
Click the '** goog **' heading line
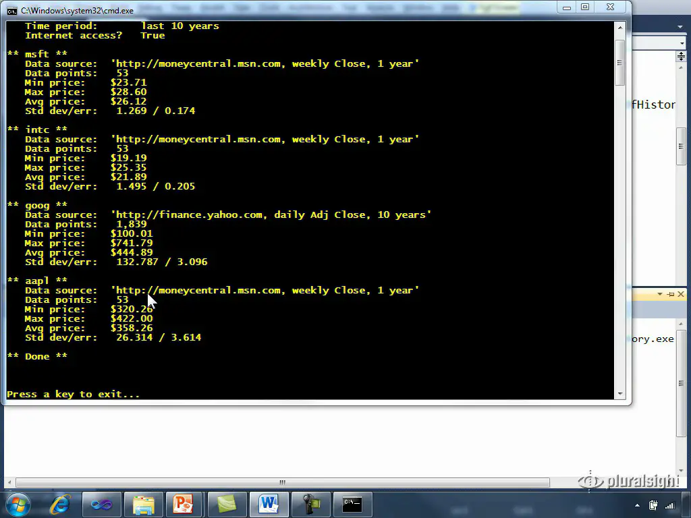click(x=38, y=205)
